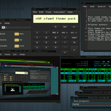The image size is (111, 111).
Task: Click the Run program input field containing Hello
Action: click(92, 104)
